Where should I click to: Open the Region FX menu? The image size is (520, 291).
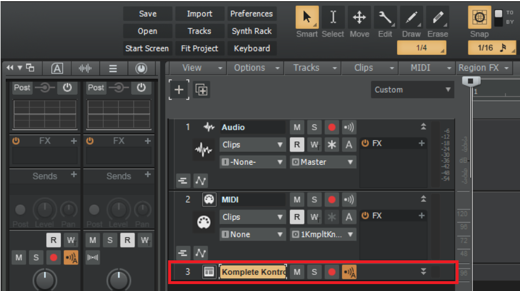(x=483, y=68)
